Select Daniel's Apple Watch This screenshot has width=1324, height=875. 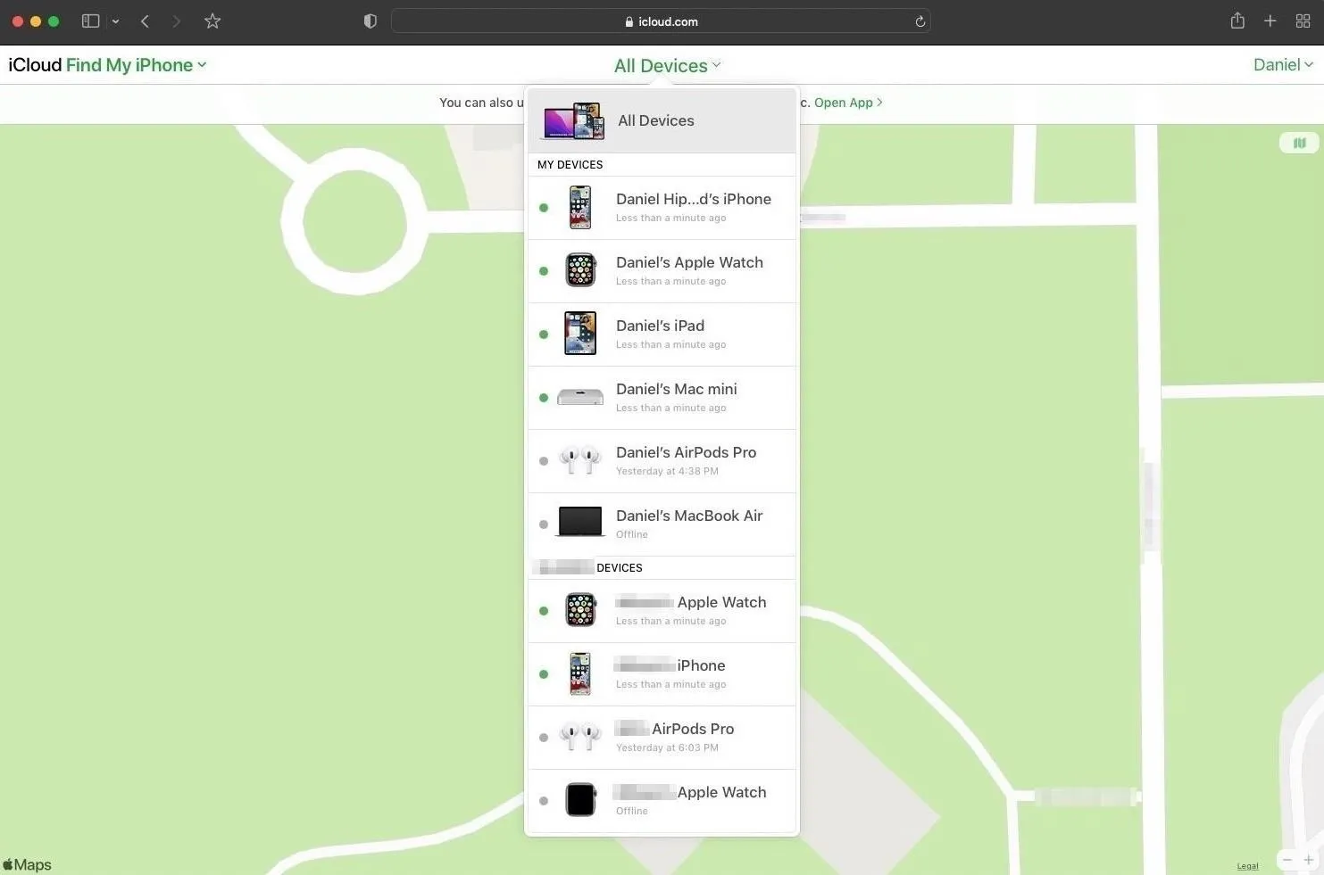662,271
